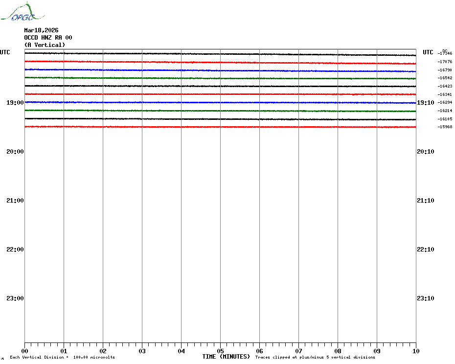Click the DC offset value -16214
The height and width of the screenshot is (364, 455).
click(x=445, y=111)
